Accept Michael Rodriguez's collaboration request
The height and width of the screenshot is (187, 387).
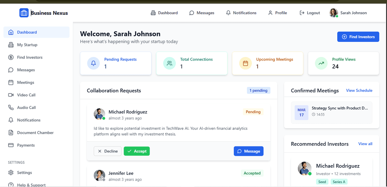click(x=137, y=151)
